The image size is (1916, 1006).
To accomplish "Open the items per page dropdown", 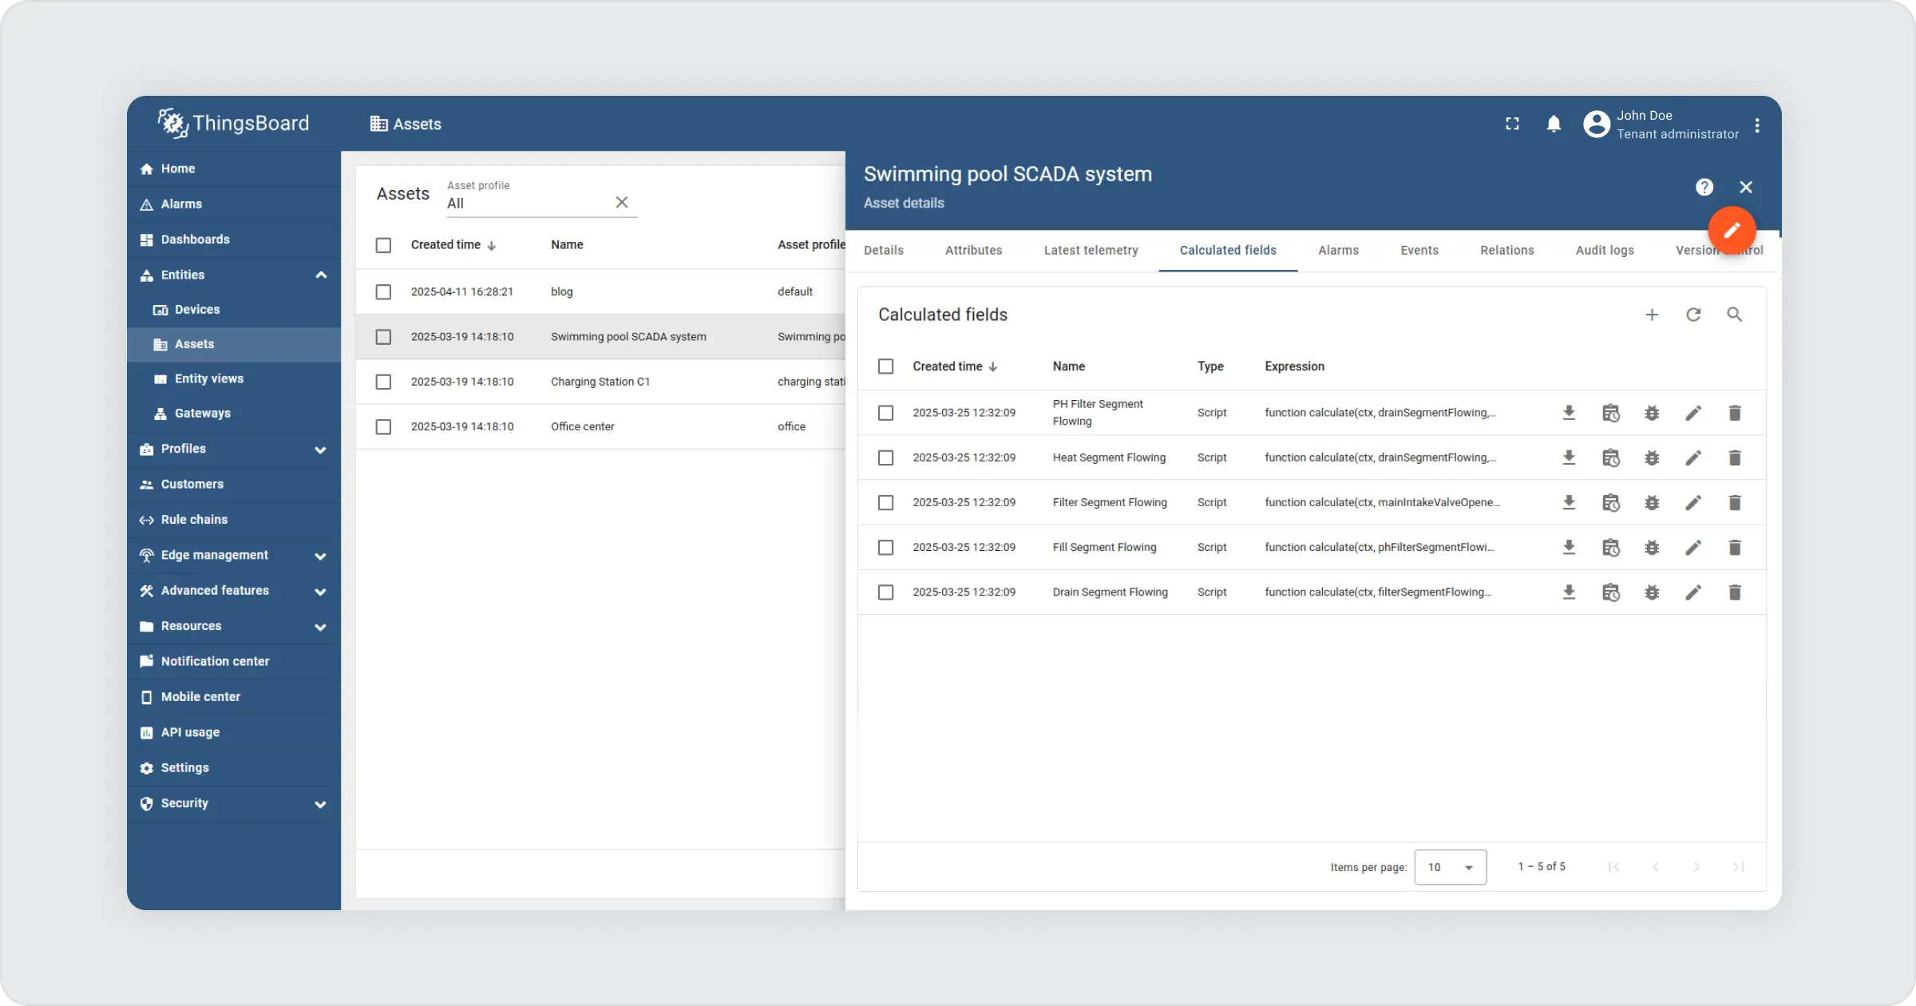I will click(x=1450, y=867).
